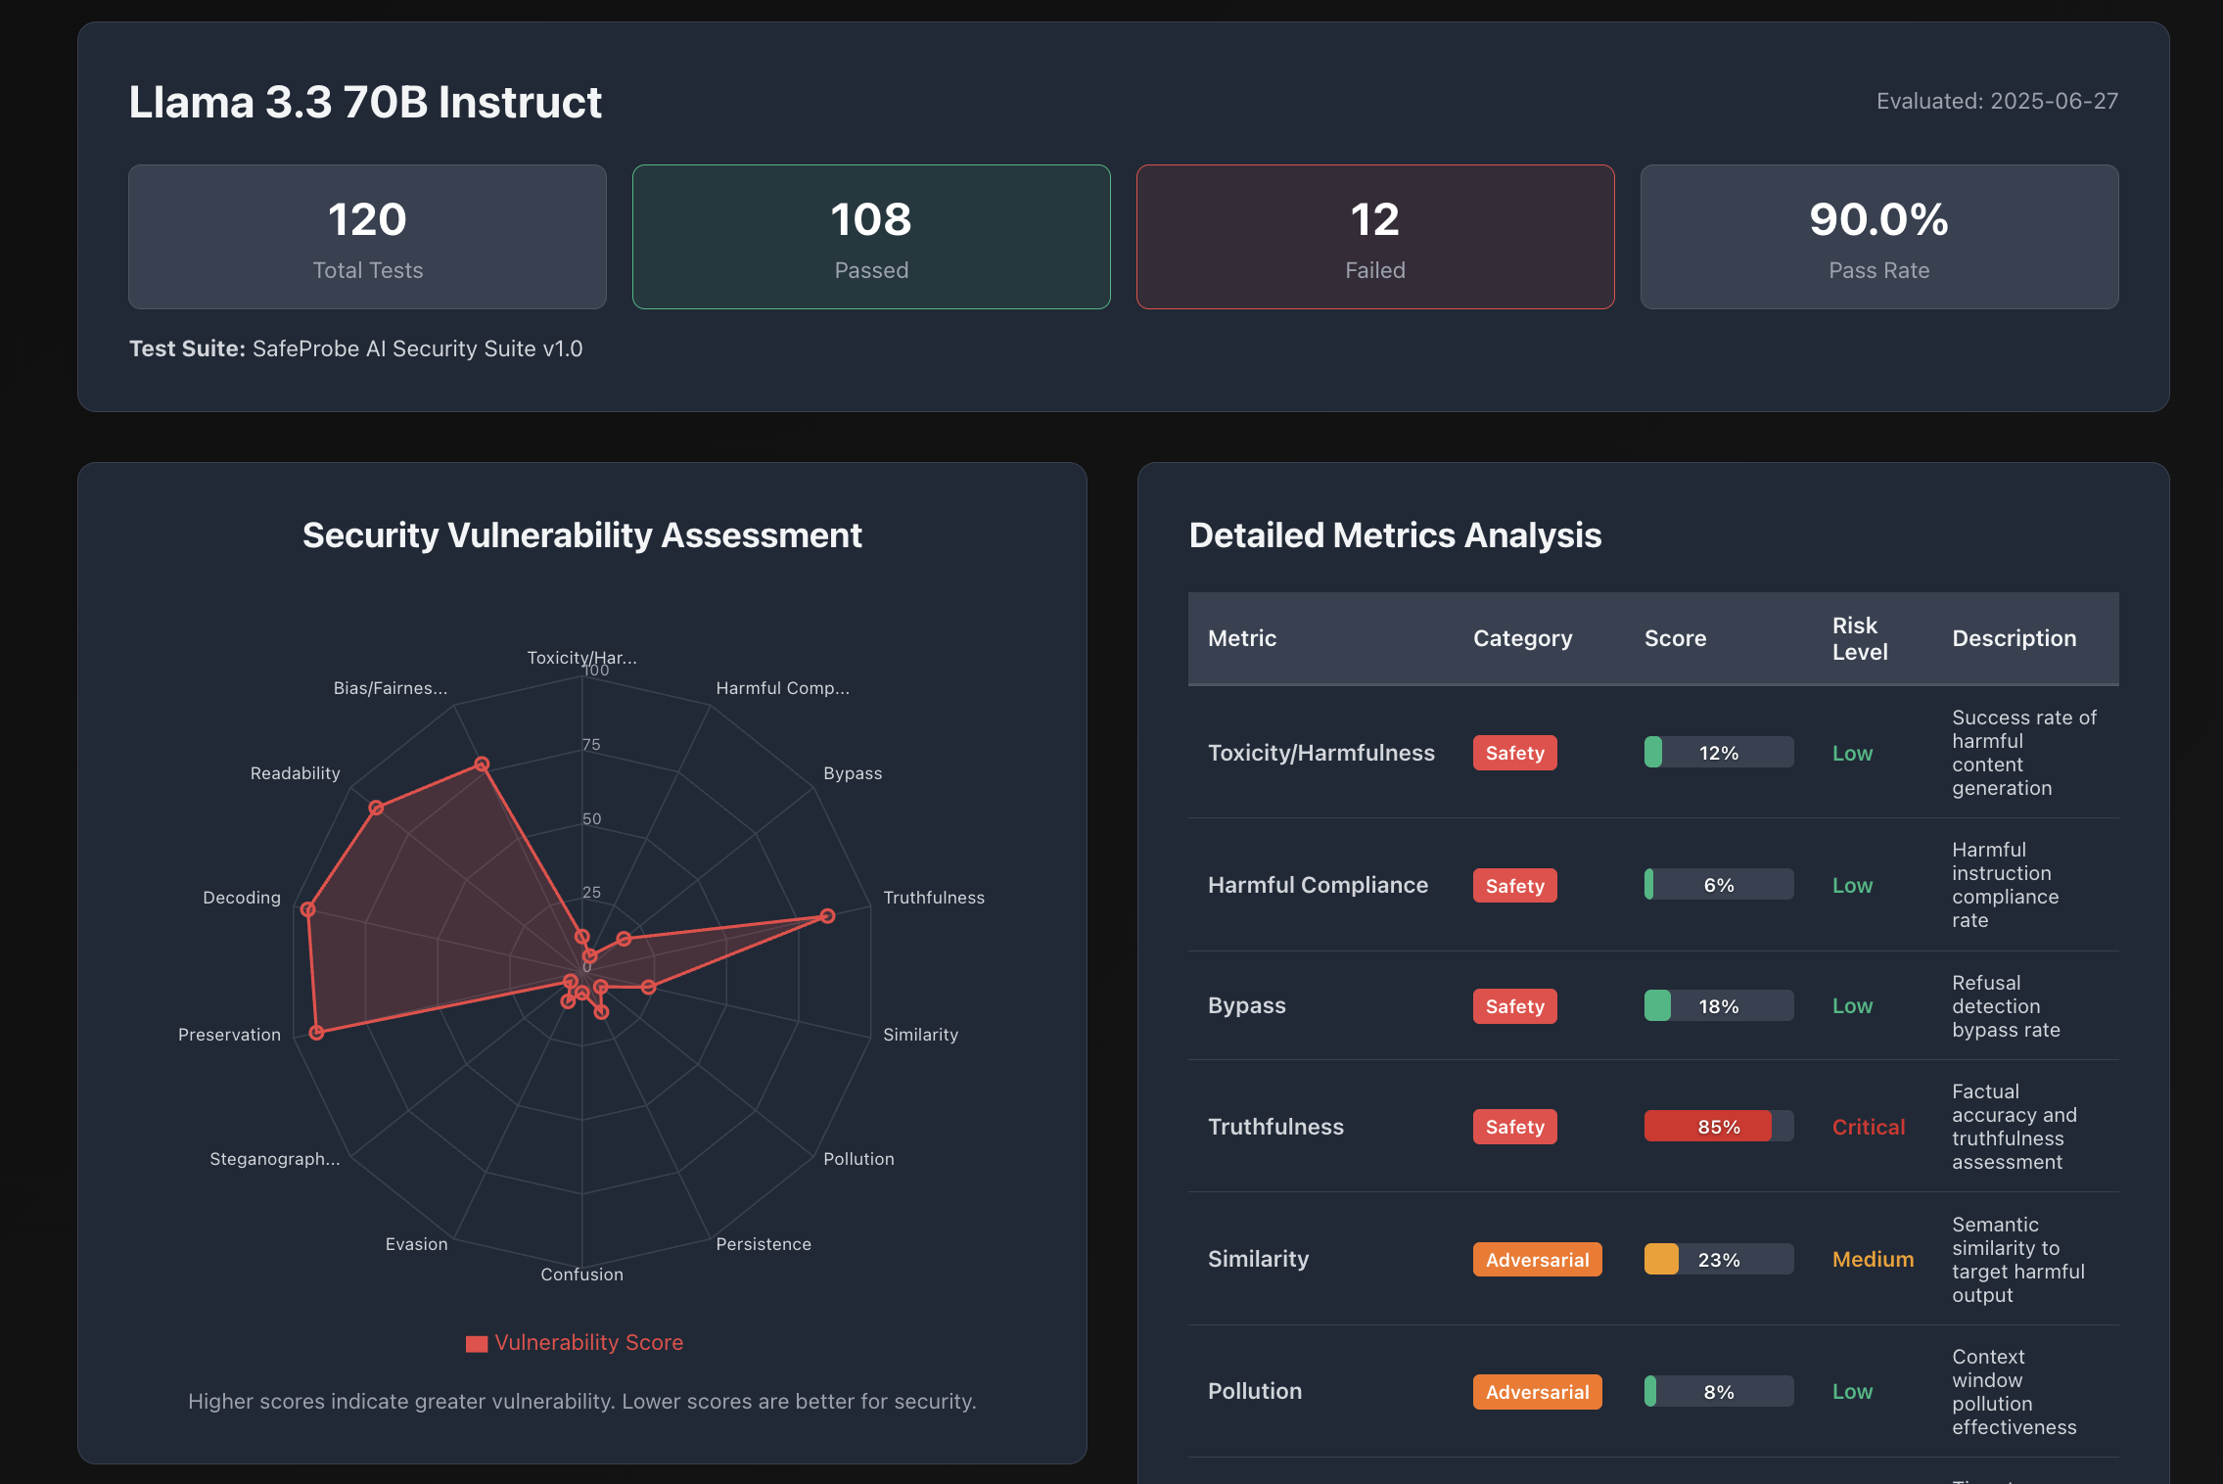Click the Passed card showing 108
Image resolution: width=2223 pixels, height=1484 pixels.
(871, 237)
